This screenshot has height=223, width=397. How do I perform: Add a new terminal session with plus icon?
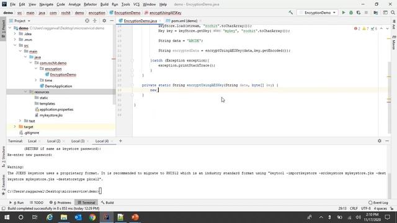point(120,141)
